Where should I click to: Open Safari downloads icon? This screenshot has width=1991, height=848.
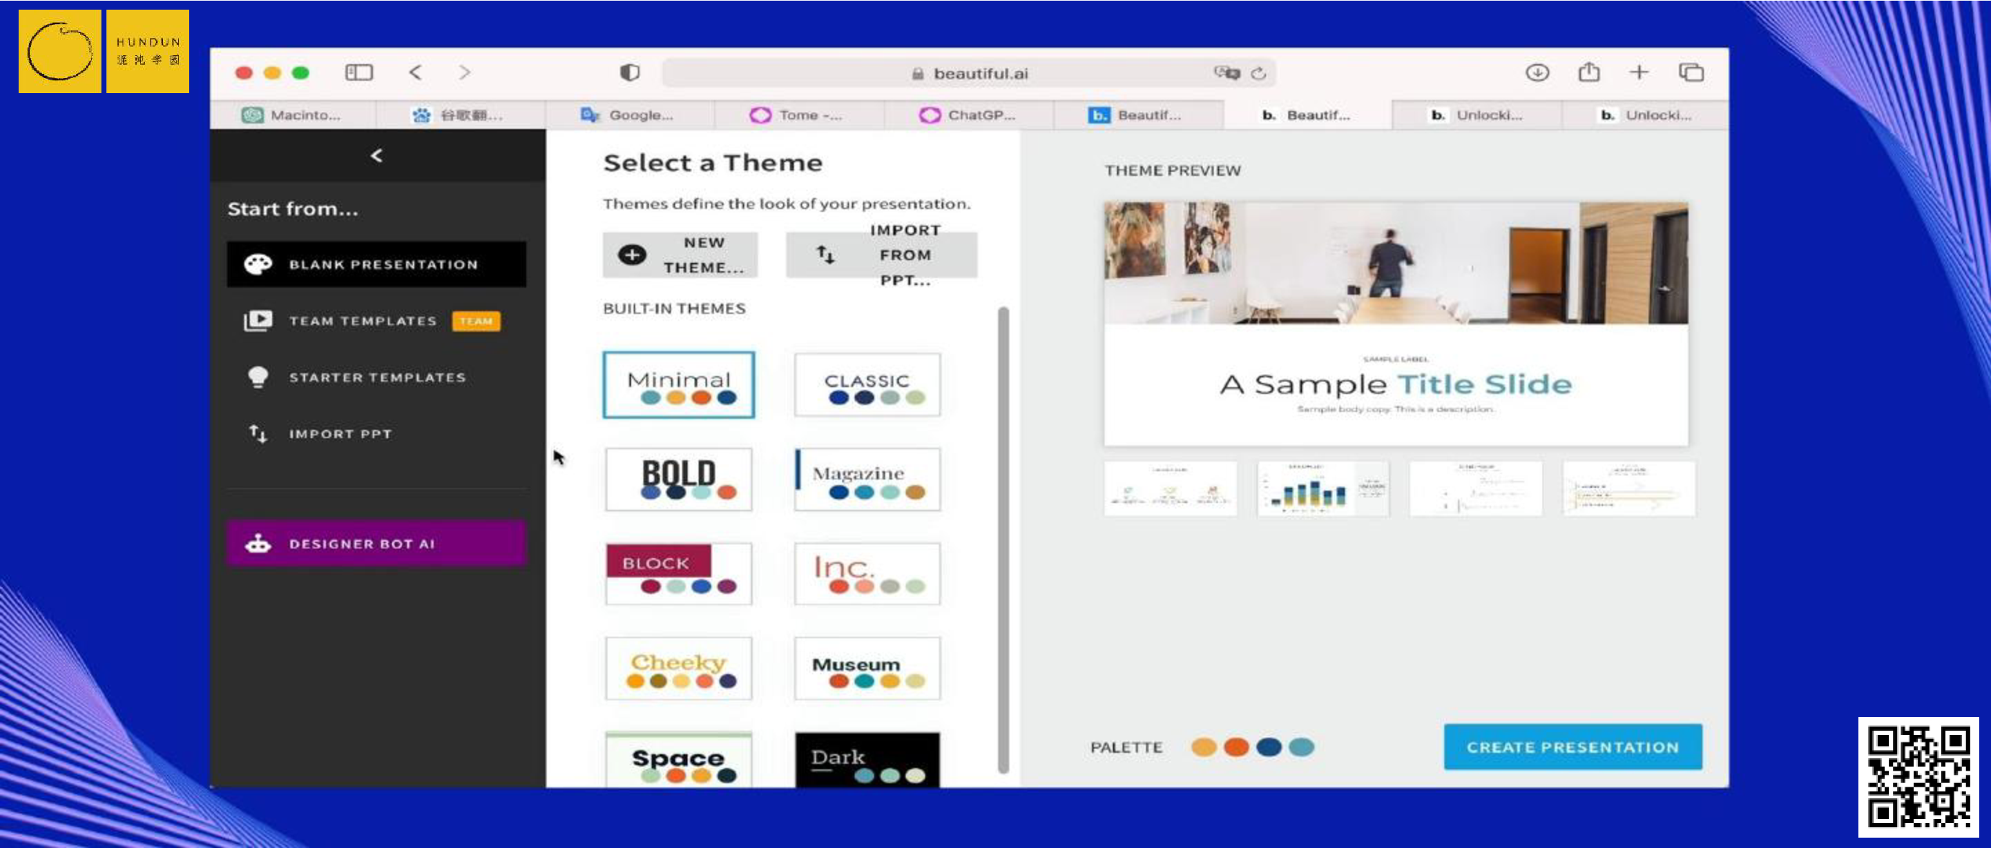[x=1537, y=72]
